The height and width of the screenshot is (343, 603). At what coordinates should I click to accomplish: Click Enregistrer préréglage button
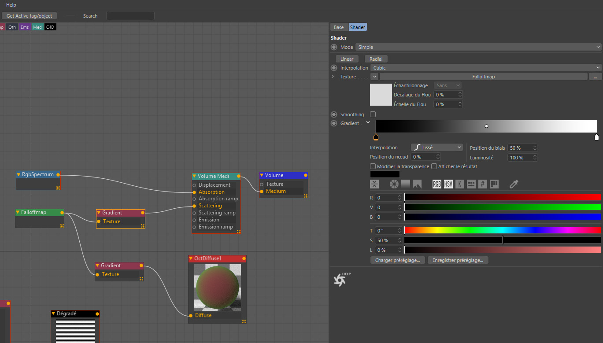(458, 260)
